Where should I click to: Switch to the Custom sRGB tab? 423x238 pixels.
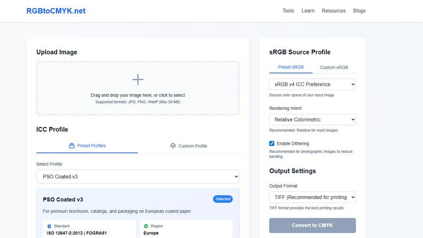pos(334,68)
